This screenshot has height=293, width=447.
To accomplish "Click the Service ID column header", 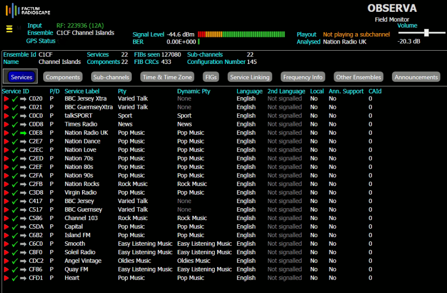I will [x=15, y=91].
